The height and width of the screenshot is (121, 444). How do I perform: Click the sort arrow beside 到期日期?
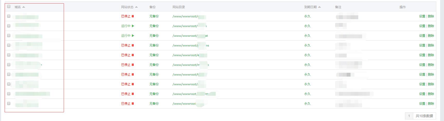pyautogui.click(x=319, y=7)
